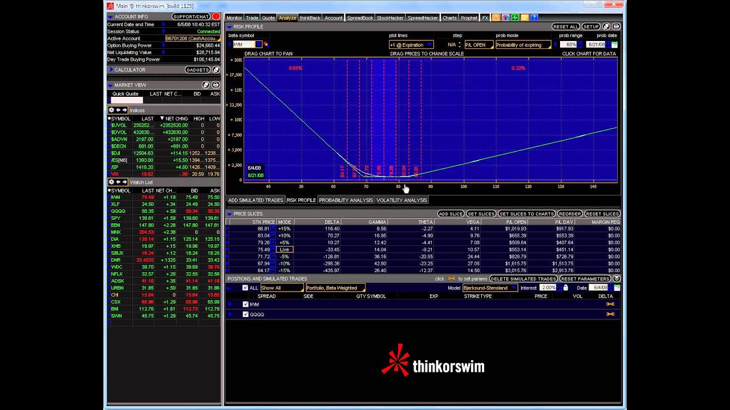Collapse the Price Slices section

pos(229,214)
